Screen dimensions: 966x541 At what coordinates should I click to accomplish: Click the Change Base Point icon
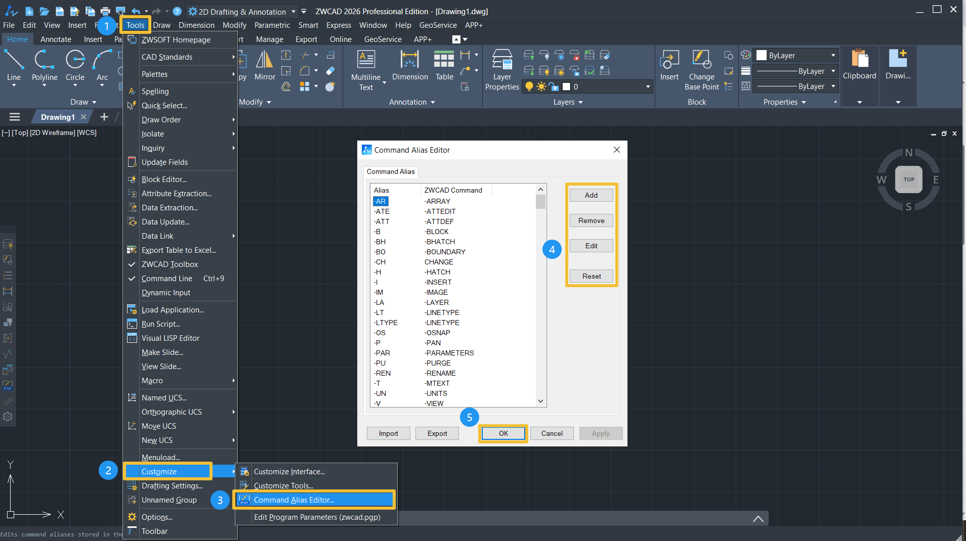[701, 61]
